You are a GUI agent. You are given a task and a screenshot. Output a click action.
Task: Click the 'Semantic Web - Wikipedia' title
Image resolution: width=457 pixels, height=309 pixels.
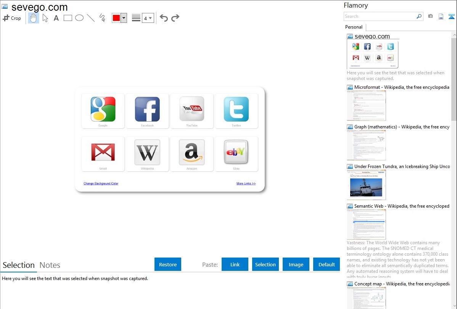pyautogui.click(x=402, y=206)
